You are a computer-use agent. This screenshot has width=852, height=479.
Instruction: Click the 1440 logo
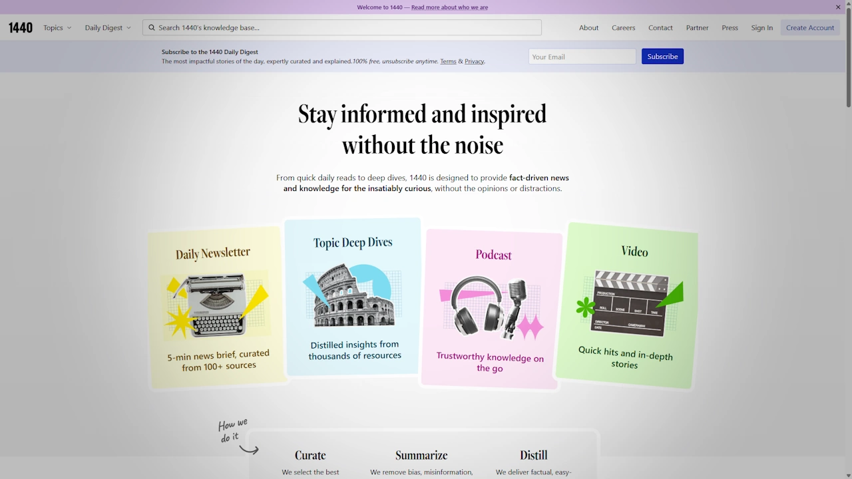click(21, 28)
